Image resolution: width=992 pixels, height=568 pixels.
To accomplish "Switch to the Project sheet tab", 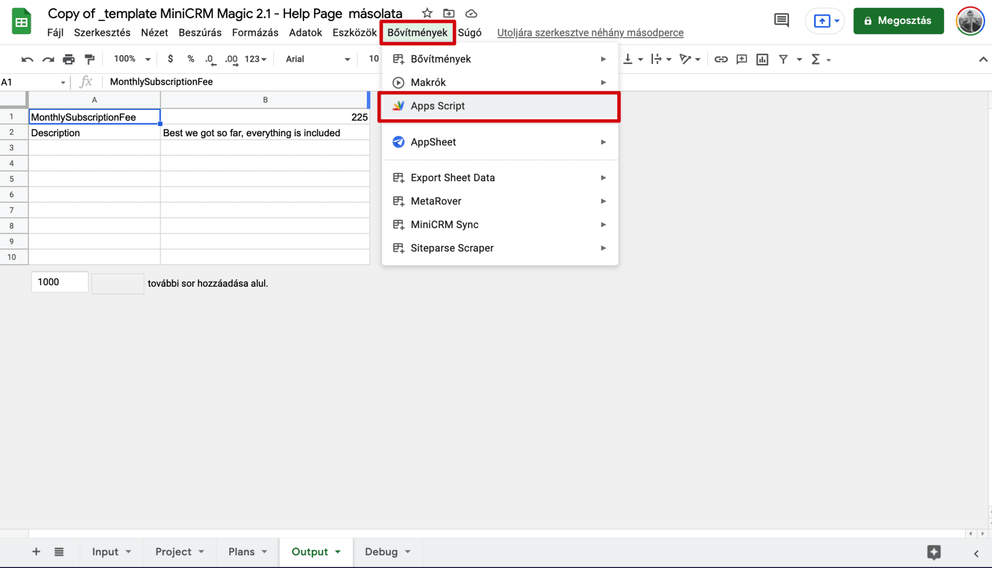I will 179,551.
